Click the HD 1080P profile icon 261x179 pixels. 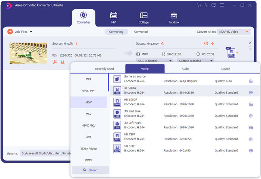pyautogui.click(x=117, y=102)
